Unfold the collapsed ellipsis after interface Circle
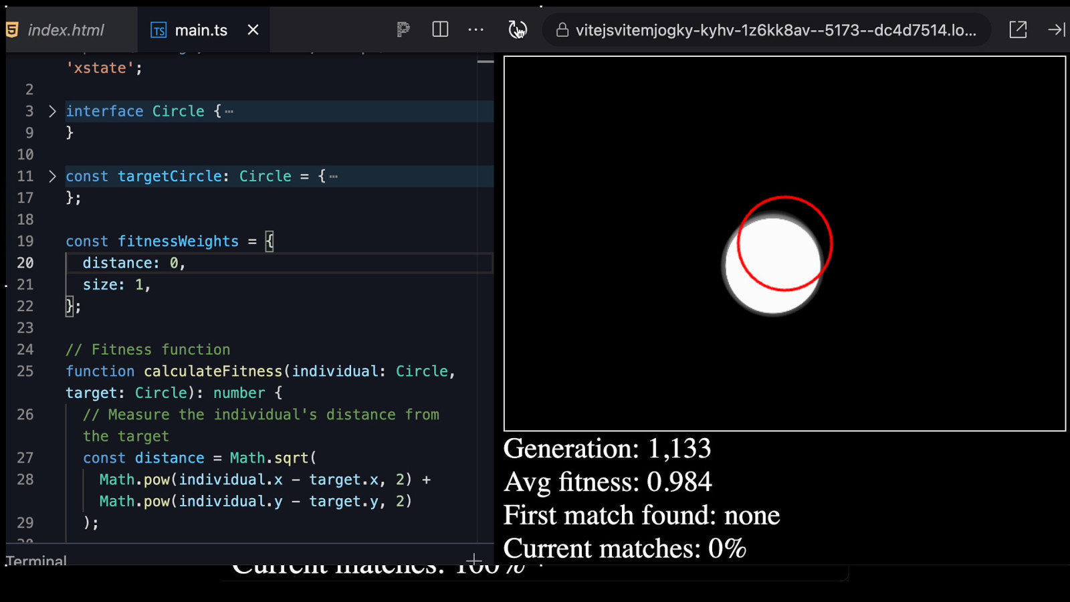This screenshot has width=1070, height=602. pyautogui.click(x=229, y=112)
